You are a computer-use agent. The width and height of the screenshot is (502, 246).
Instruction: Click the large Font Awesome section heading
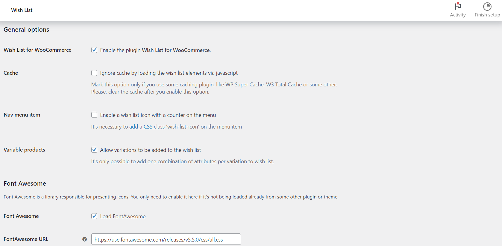pos(25,184)
